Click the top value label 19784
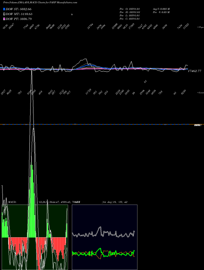 pos(90,26)
